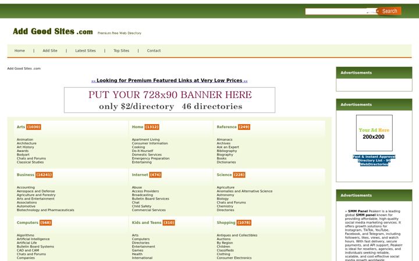Open Top Sites in the navigation bar
The height and width of the screenshot is (261, 419).
[121, 50]
